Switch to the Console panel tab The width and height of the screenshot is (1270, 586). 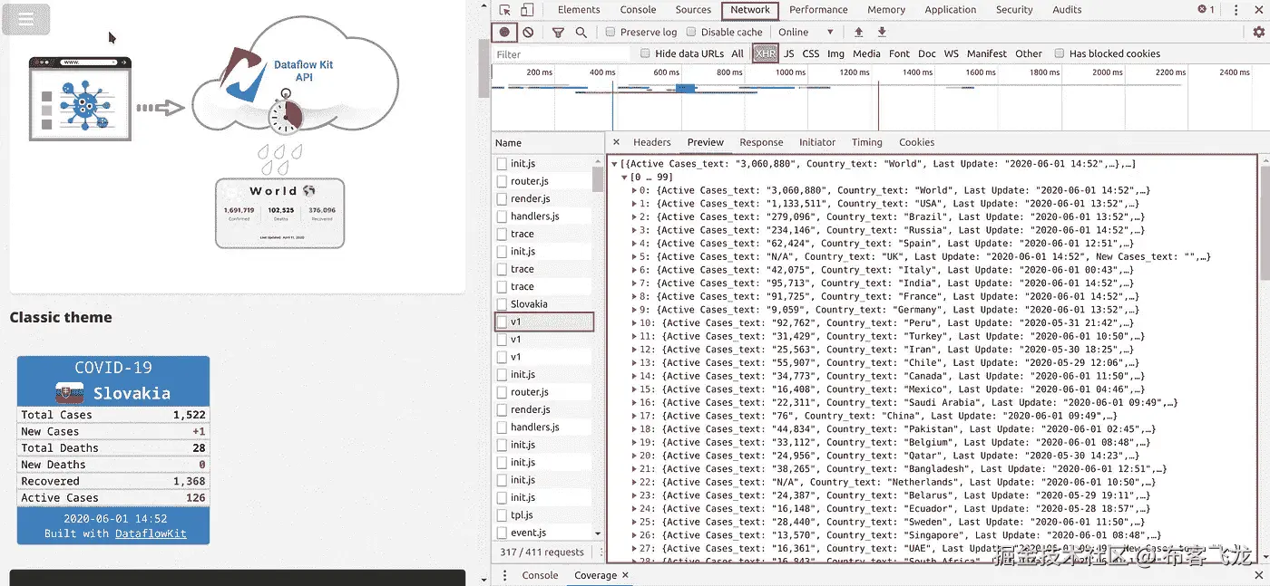tap(638, 10)
